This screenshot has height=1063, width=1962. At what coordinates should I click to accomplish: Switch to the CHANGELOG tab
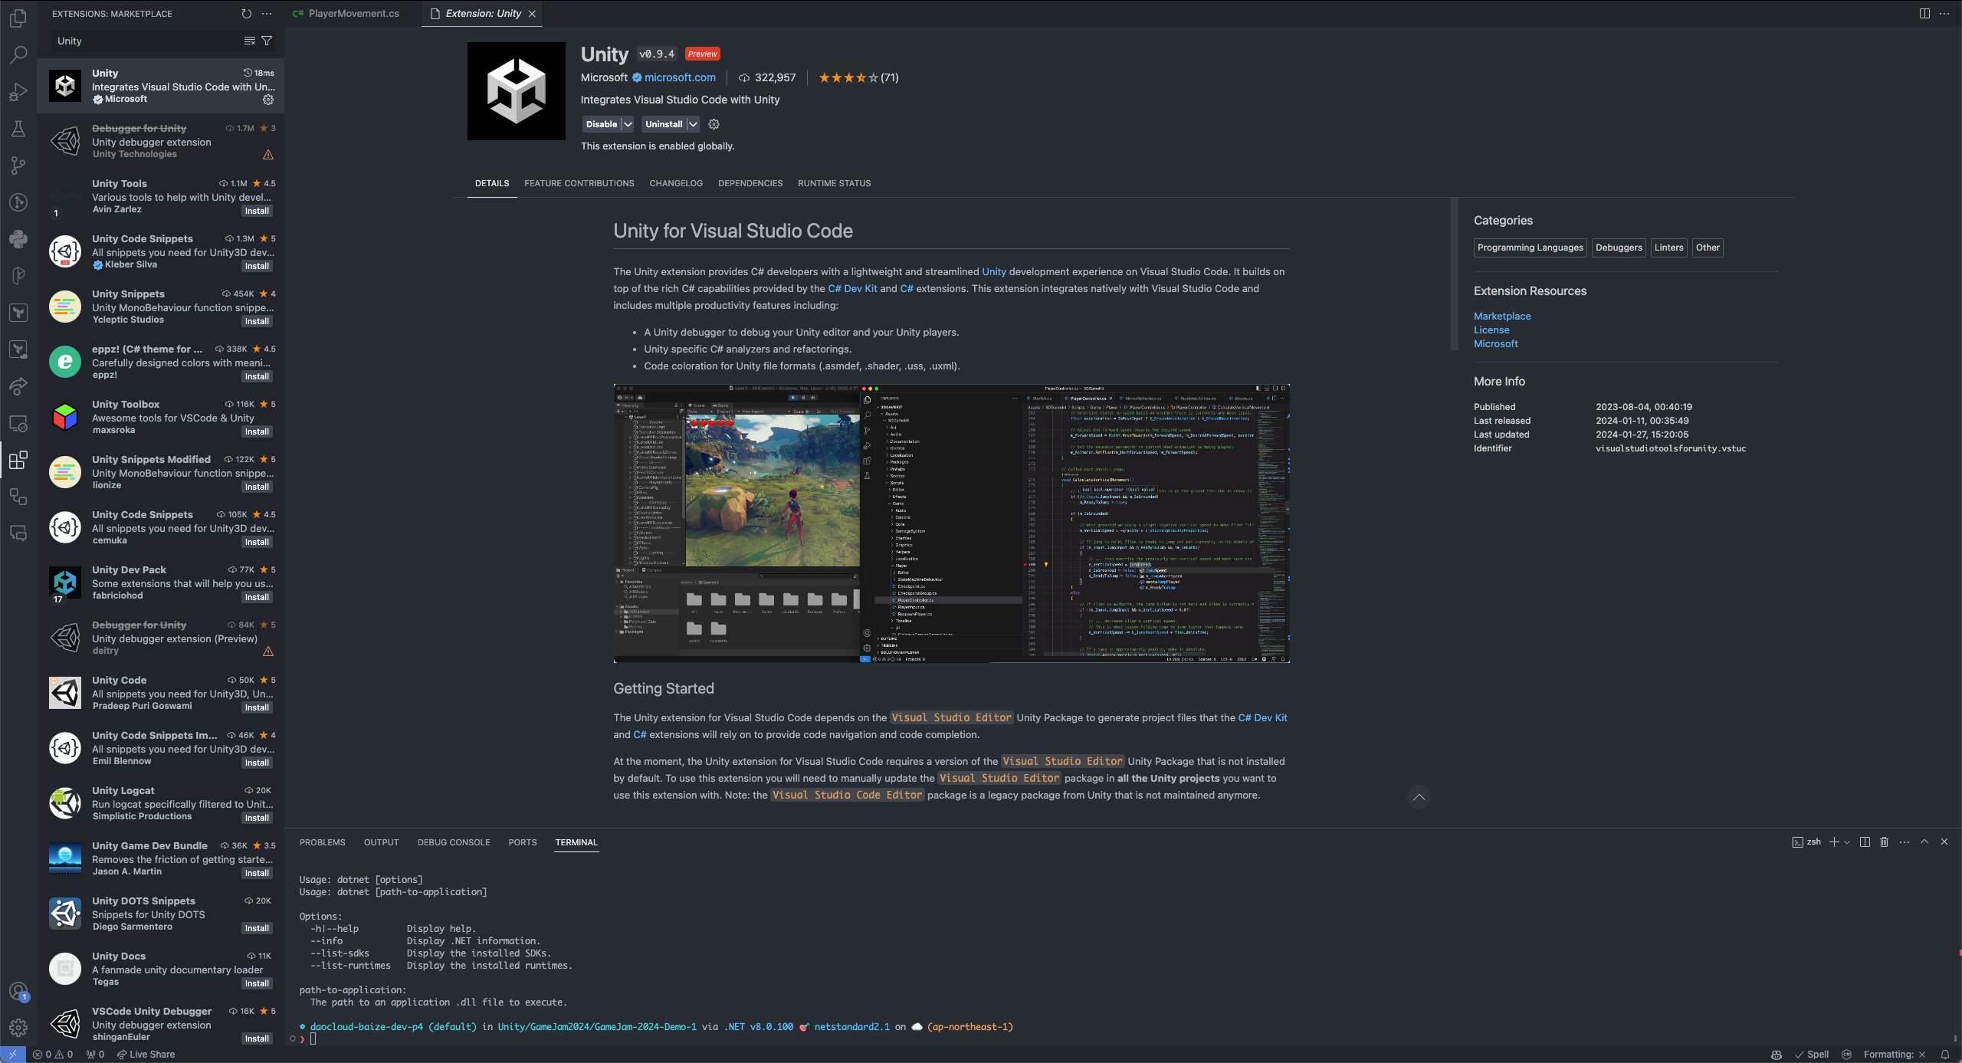(x=675, y=183)
